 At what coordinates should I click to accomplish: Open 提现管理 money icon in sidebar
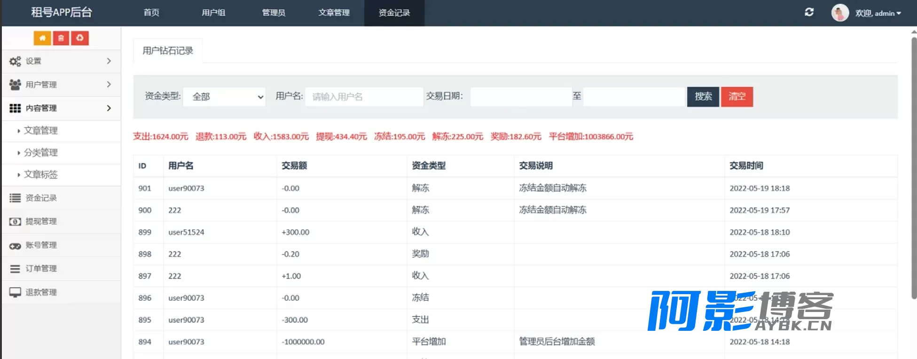pyautogui.click(x=15, y=221)
